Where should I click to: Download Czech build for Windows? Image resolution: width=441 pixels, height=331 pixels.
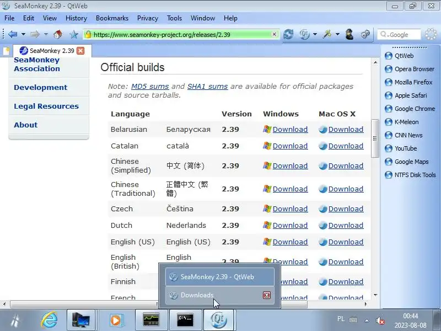coord(290,209)
